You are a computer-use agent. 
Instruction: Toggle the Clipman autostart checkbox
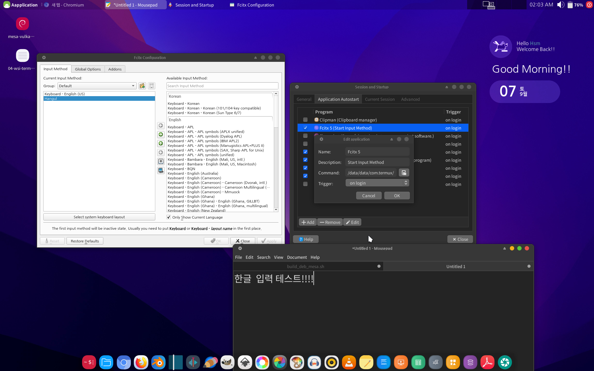click(305, 120)
